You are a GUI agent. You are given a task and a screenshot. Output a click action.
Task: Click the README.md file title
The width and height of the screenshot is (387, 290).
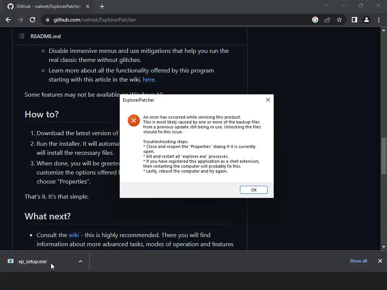[x=46, y=36]
